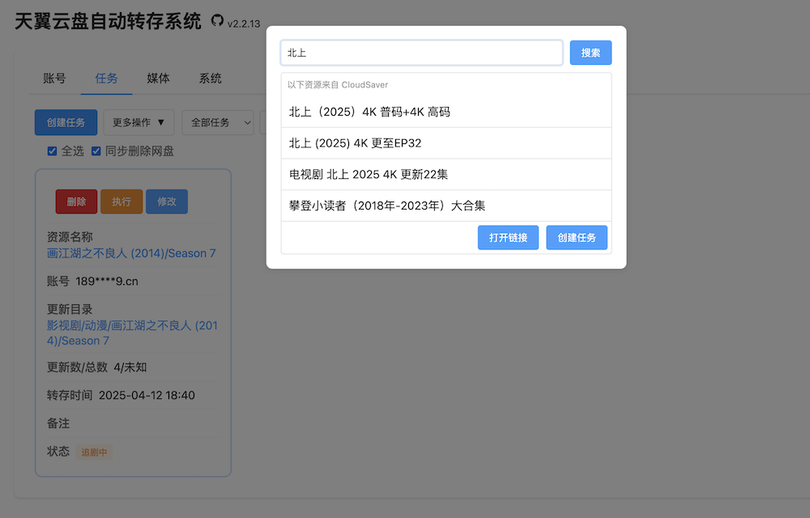
Task: Click the blue 创建任务 button on the task page
Action: [66, 122]
